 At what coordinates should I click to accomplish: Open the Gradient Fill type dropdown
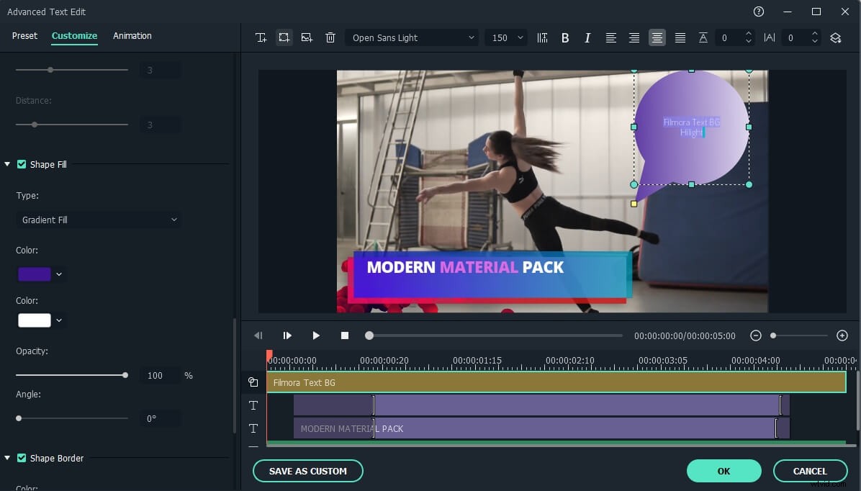click(x=99, y=220)
